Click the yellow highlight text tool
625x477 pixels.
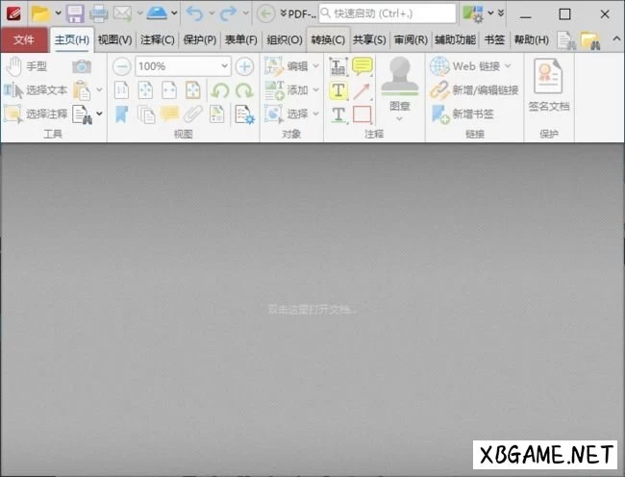click(x=338, y=91)
